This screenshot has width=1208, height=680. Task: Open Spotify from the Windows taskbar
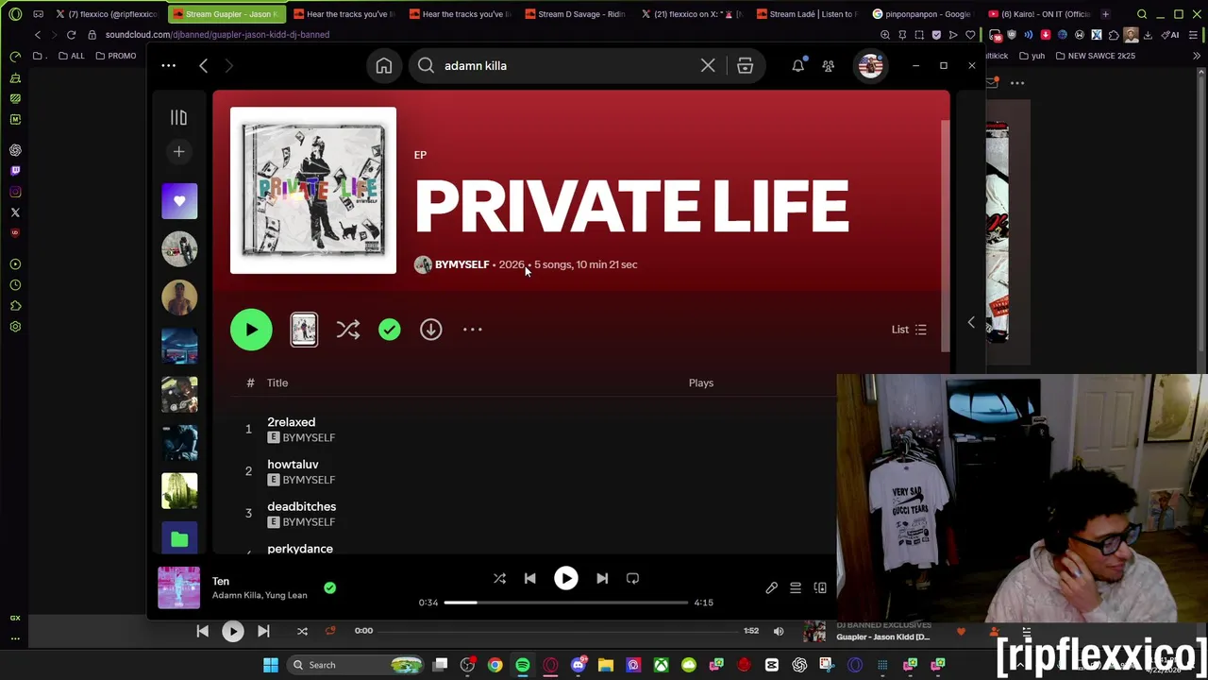[x=522, y=665]
